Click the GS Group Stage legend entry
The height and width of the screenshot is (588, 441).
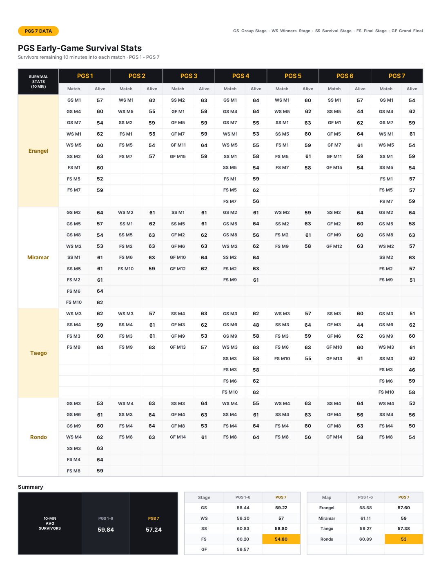250,31
